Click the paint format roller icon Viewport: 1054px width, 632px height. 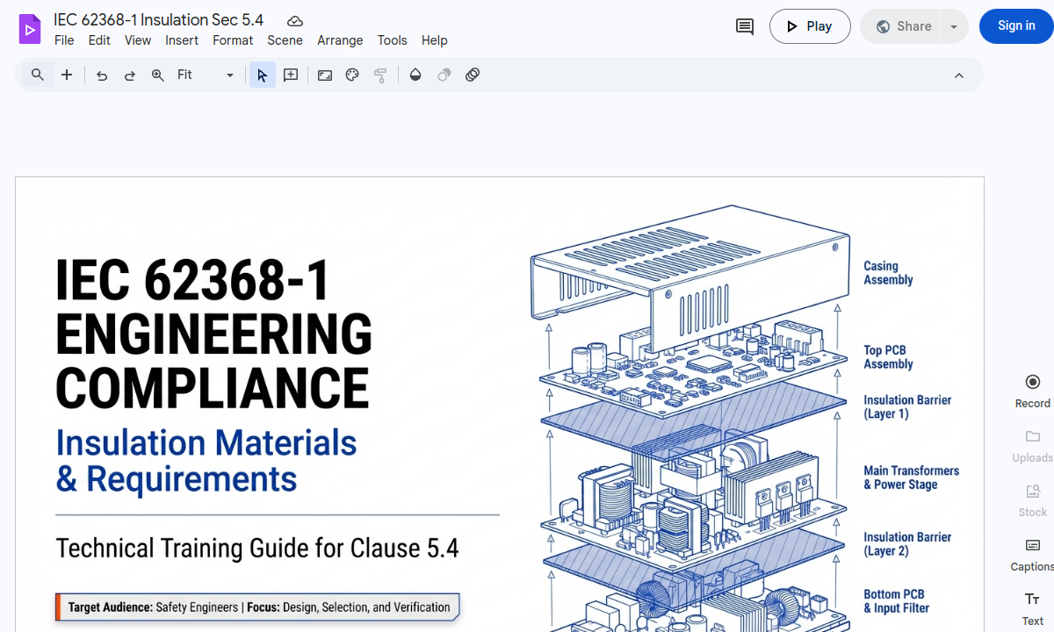click(380, 75)
